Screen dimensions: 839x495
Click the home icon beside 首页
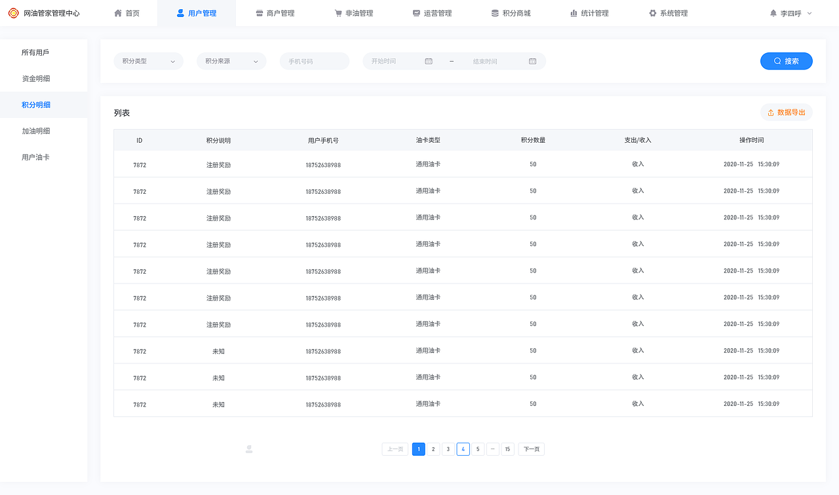pyautogui.click(x=118, y=13)
